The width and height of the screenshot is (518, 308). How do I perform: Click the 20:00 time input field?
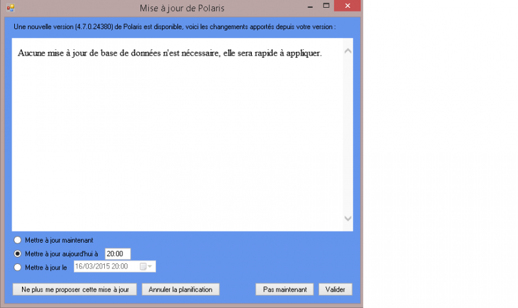coord(118,254)
